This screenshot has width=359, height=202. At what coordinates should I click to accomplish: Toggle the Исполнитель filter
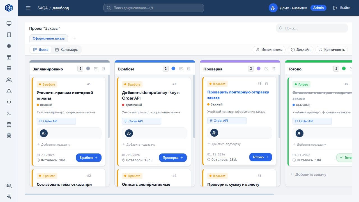point(269,50)
